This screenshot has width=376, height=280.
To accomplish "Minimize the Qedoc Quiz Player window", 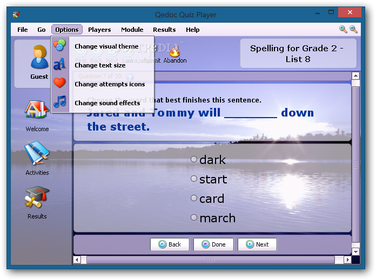I will [x=318, y=12].
